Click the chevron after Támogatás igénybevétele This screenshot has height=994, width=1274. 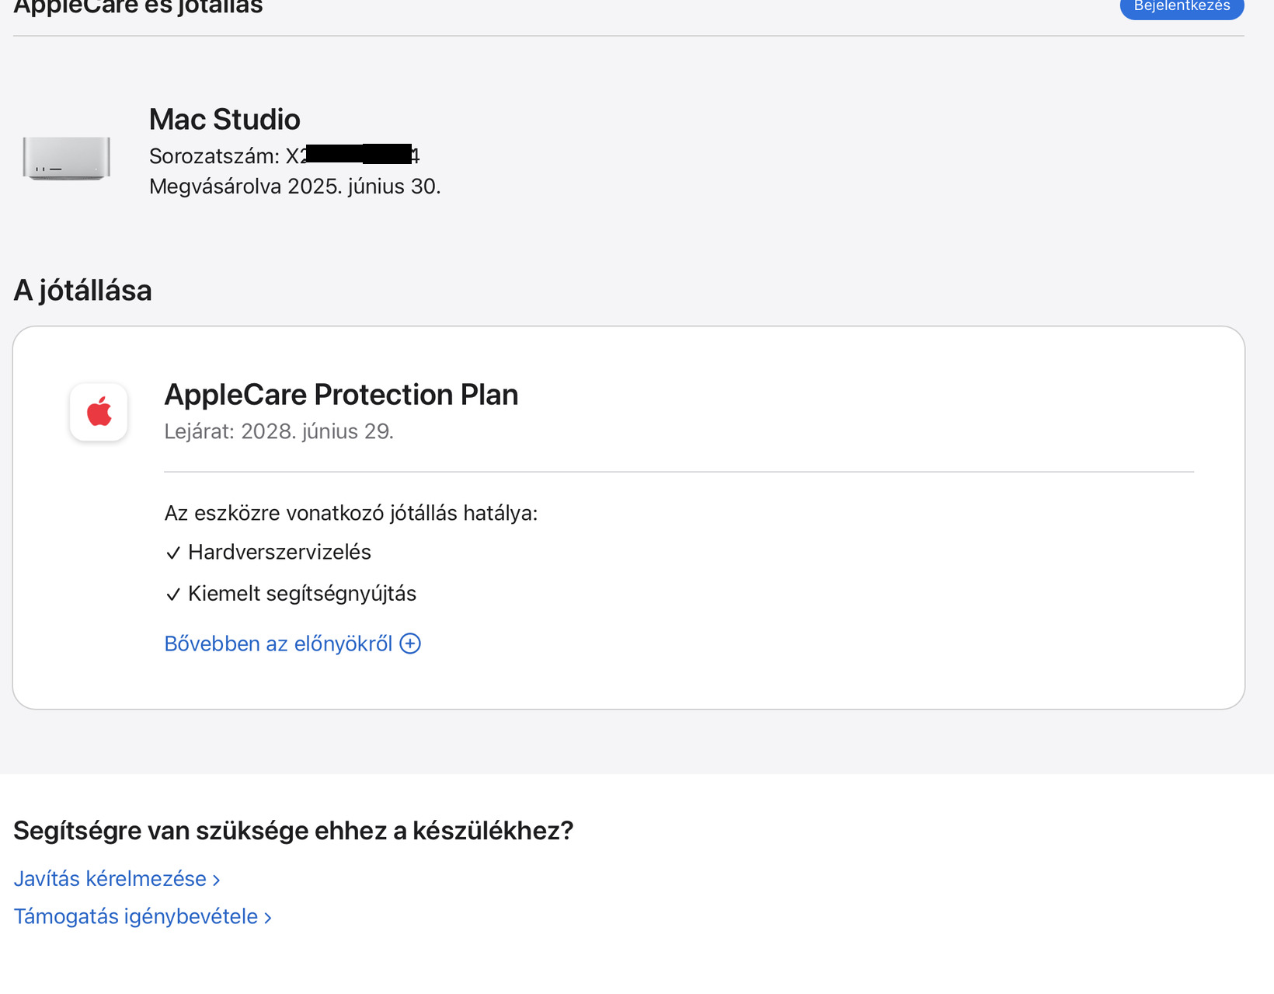[x=268, y=918]
